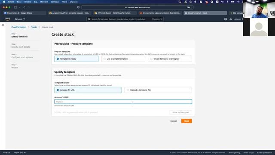Open the Справка menu

click(73, 2)
